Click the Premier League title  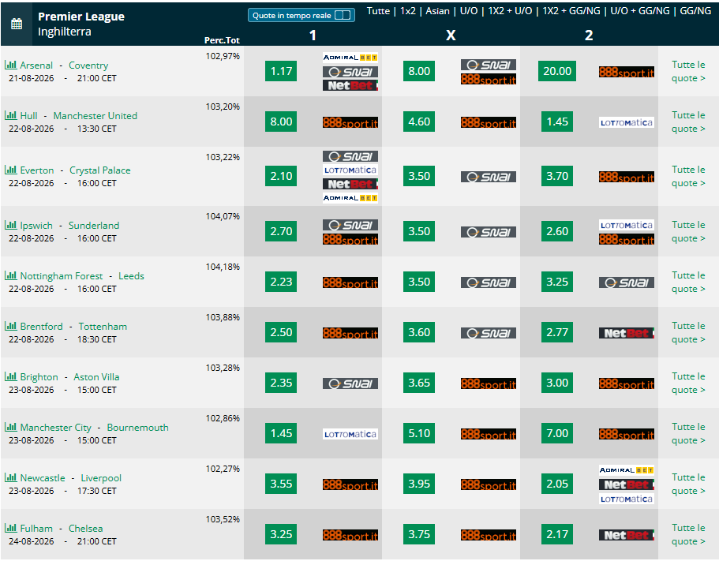tap(81, 17)
